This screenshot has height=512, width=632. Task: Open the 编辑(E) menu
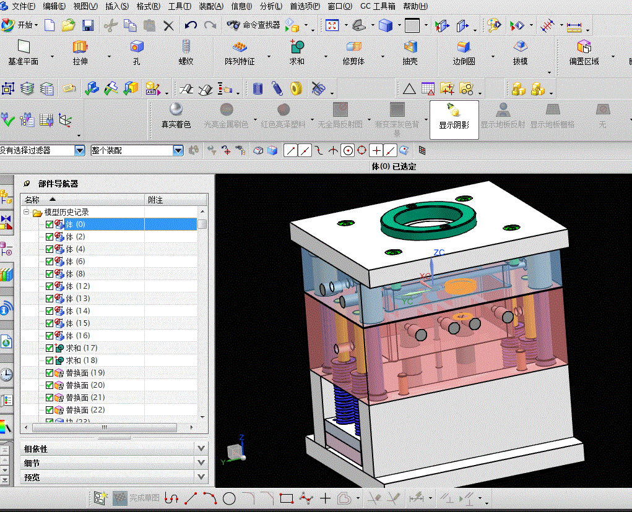(x=54, y=6)
